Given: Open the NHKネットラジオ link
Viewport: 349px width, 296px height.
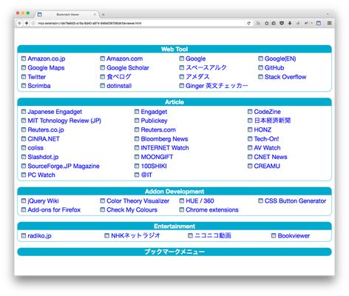Looking at the screenshot, I should click(135, 235).
